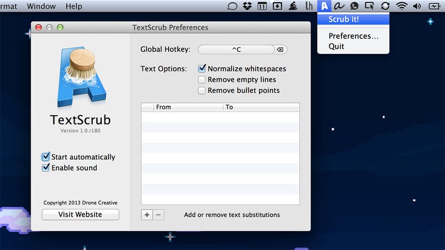Image resolution: width=445 pixels, height=250 pixels.
Task: Click the minus button to remove substitution
Action: 159,215
